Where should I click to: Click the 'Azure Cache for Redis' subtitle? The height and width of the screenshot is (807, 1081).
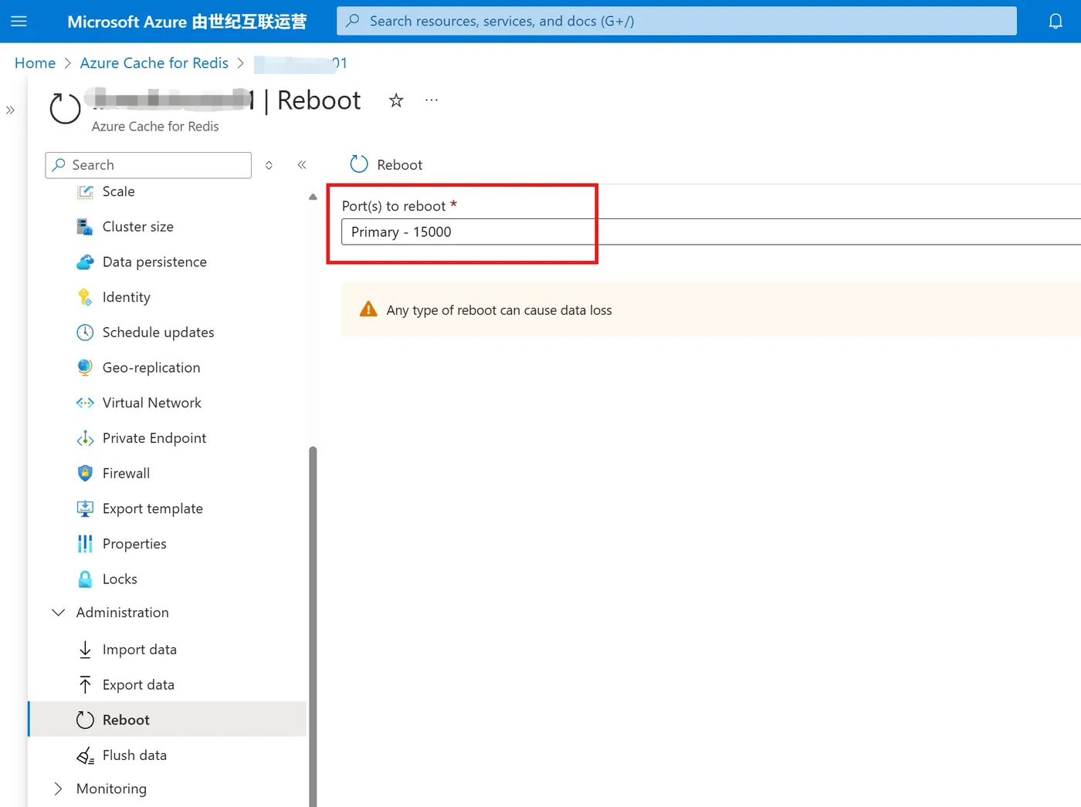(x=155, y=127)
